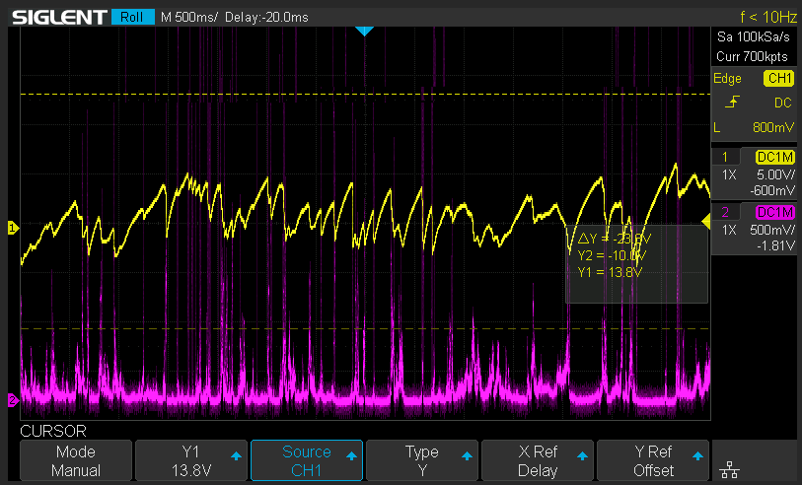The image size is (802, 485).
Task: Click the yellow trigger level arrow on right edge
Action: tap(706, 222)
